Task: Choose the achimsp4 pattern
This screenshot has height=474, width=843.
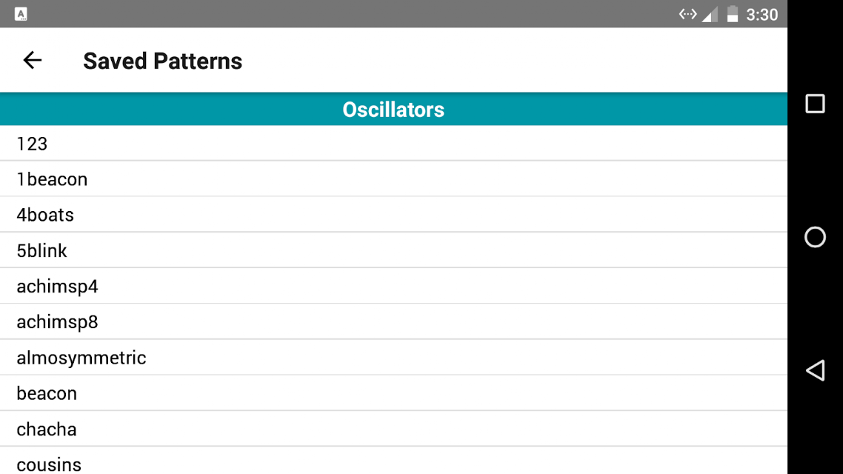Action: (x=393, y=286)
